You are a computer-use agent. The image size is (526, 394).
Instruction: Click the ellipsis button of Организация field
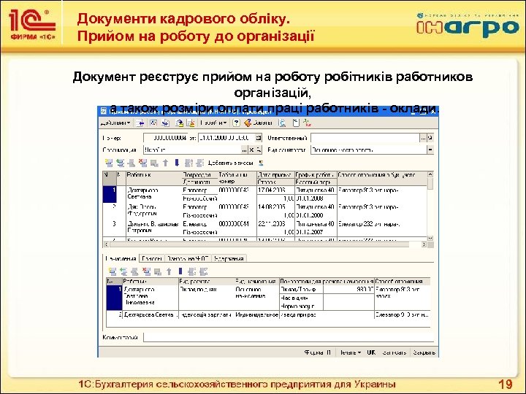point(245,150)
